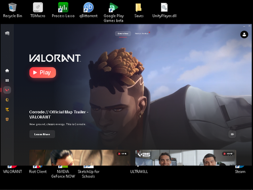Select the Teamfight Tactics sidebar icon
This screenshot has height=190, width=253.
7,109
